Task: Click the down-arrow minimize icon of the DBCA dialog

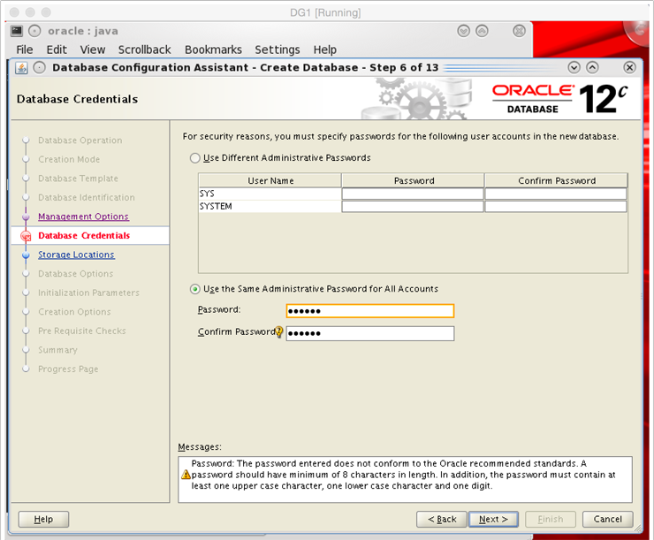Action: tap(574, 67)
